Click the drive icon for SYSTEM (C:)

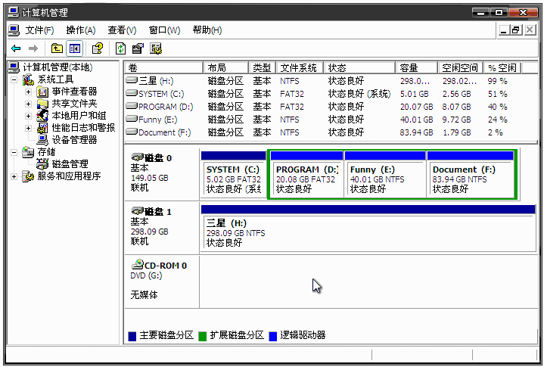(x=132, y=93)
